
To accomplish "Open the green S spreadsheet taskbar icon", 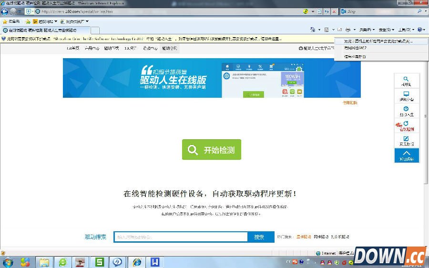I will (99, 262).
